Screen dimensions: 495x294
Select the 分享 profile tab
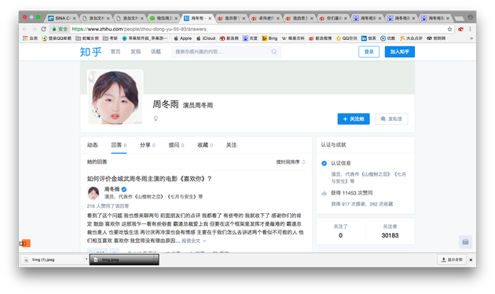point(148,145)
